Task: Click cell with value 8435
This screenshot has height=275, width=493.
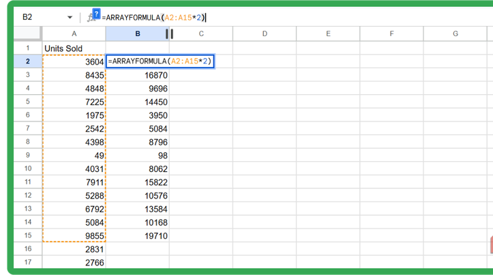Action: click(74, 75)
